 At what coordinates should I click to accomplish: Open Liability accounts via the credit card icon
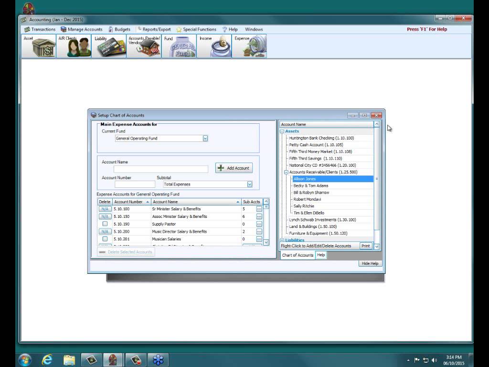click(109, 46)
